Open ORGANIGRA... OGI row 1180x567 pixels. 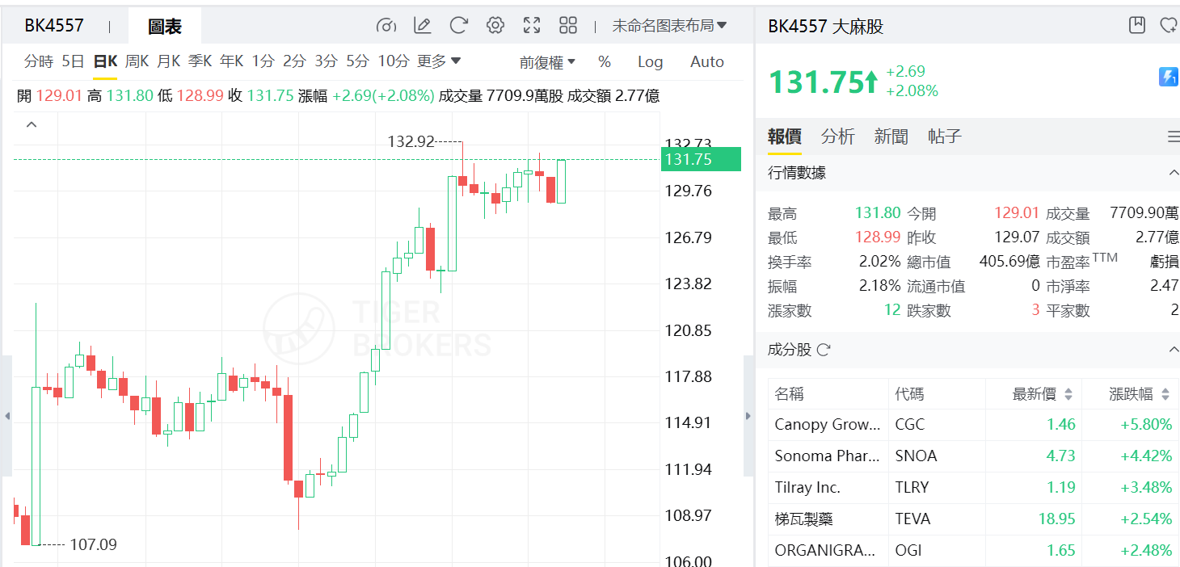[974, 550]
